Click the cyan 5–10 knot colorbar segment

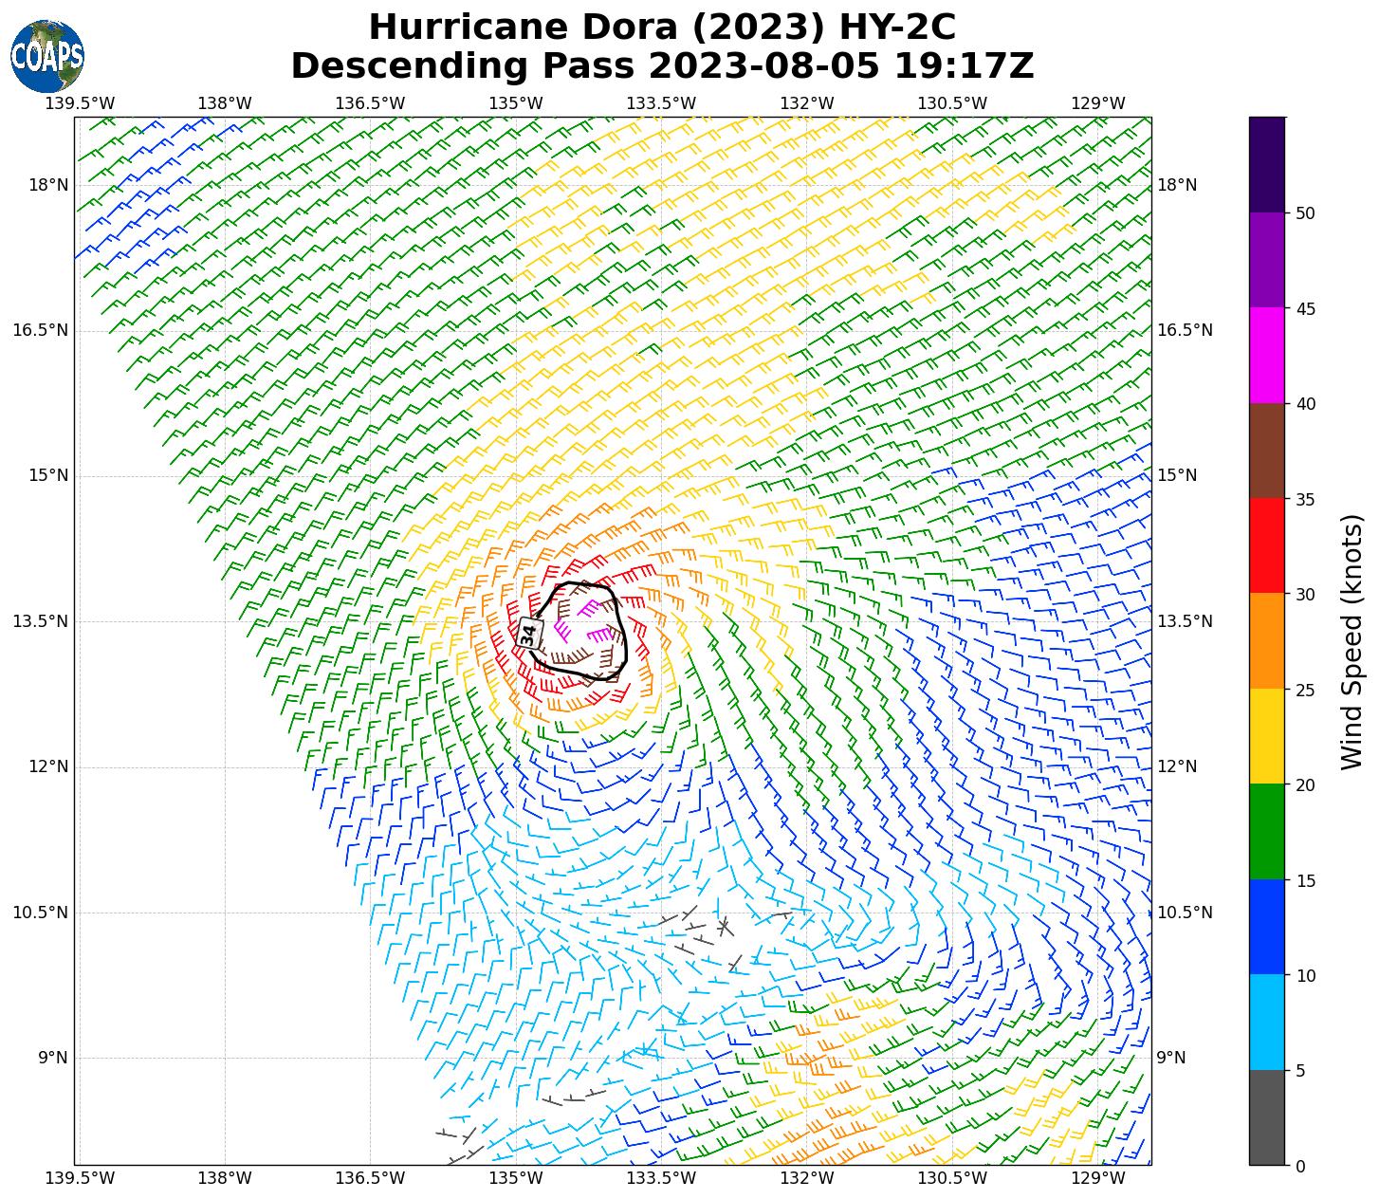pyautogui.click(x=1266, y=1023)
